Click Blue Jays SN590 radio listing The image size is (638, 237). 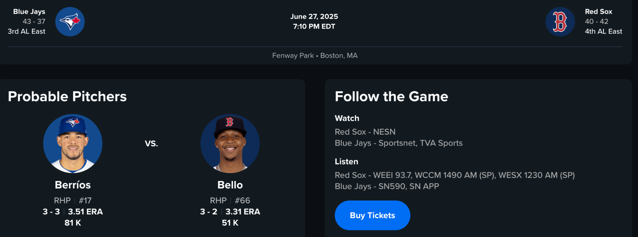pyautogui.click(x=387, y=186)
